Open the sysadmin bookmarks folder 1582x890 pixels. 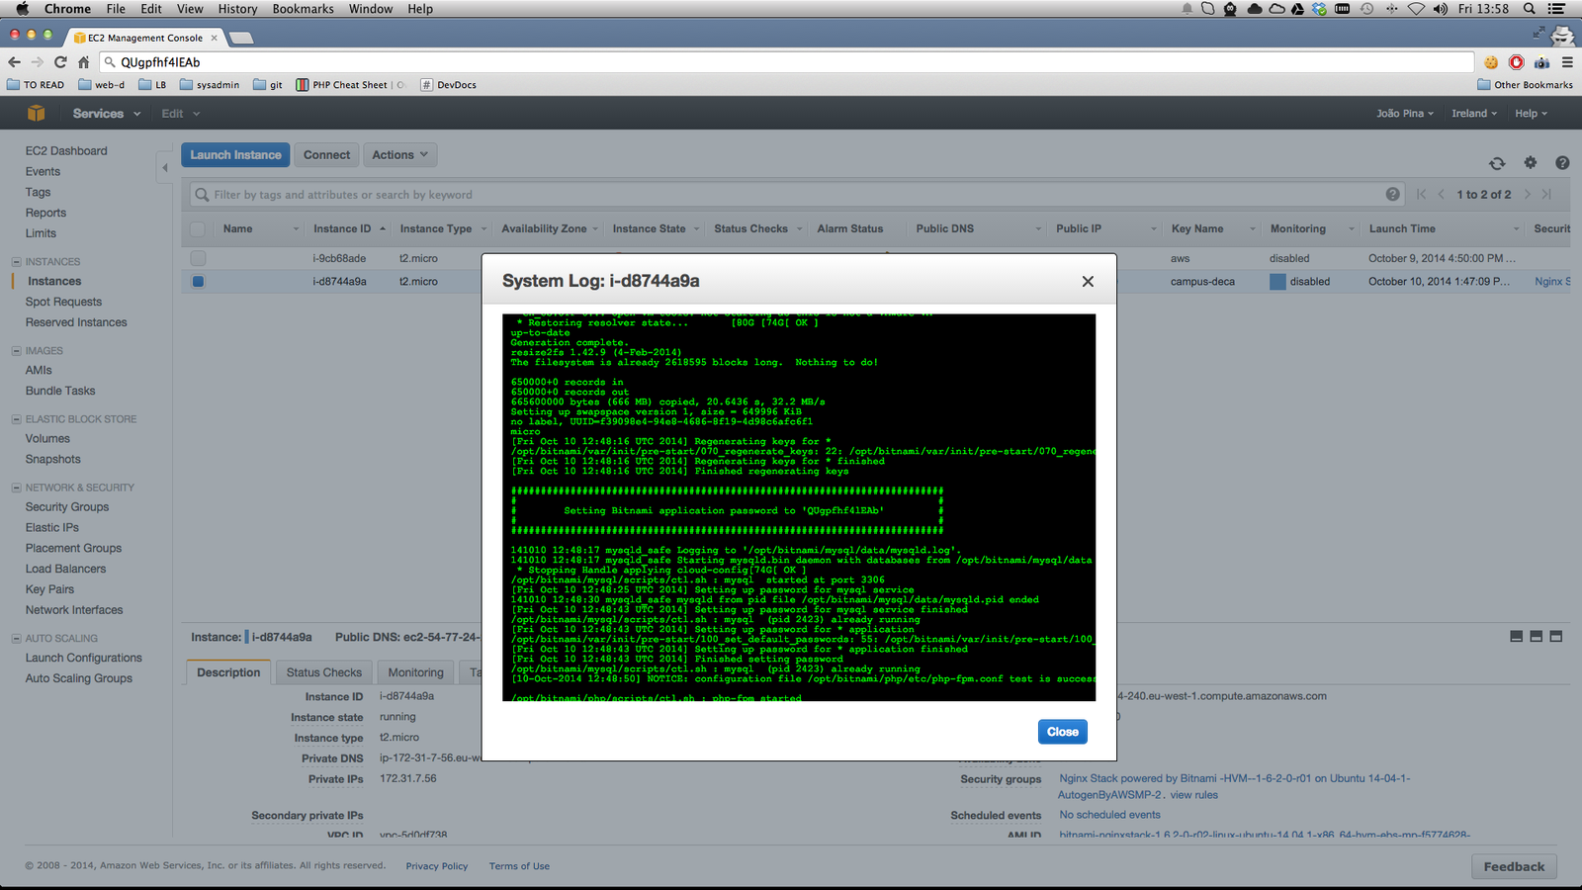click(210, 85)
